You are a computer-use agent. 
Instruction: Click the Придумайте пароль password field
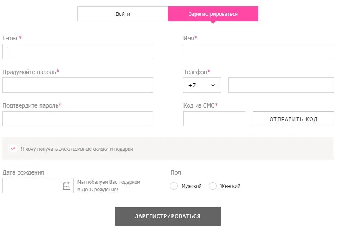click(x=77, y=85)
